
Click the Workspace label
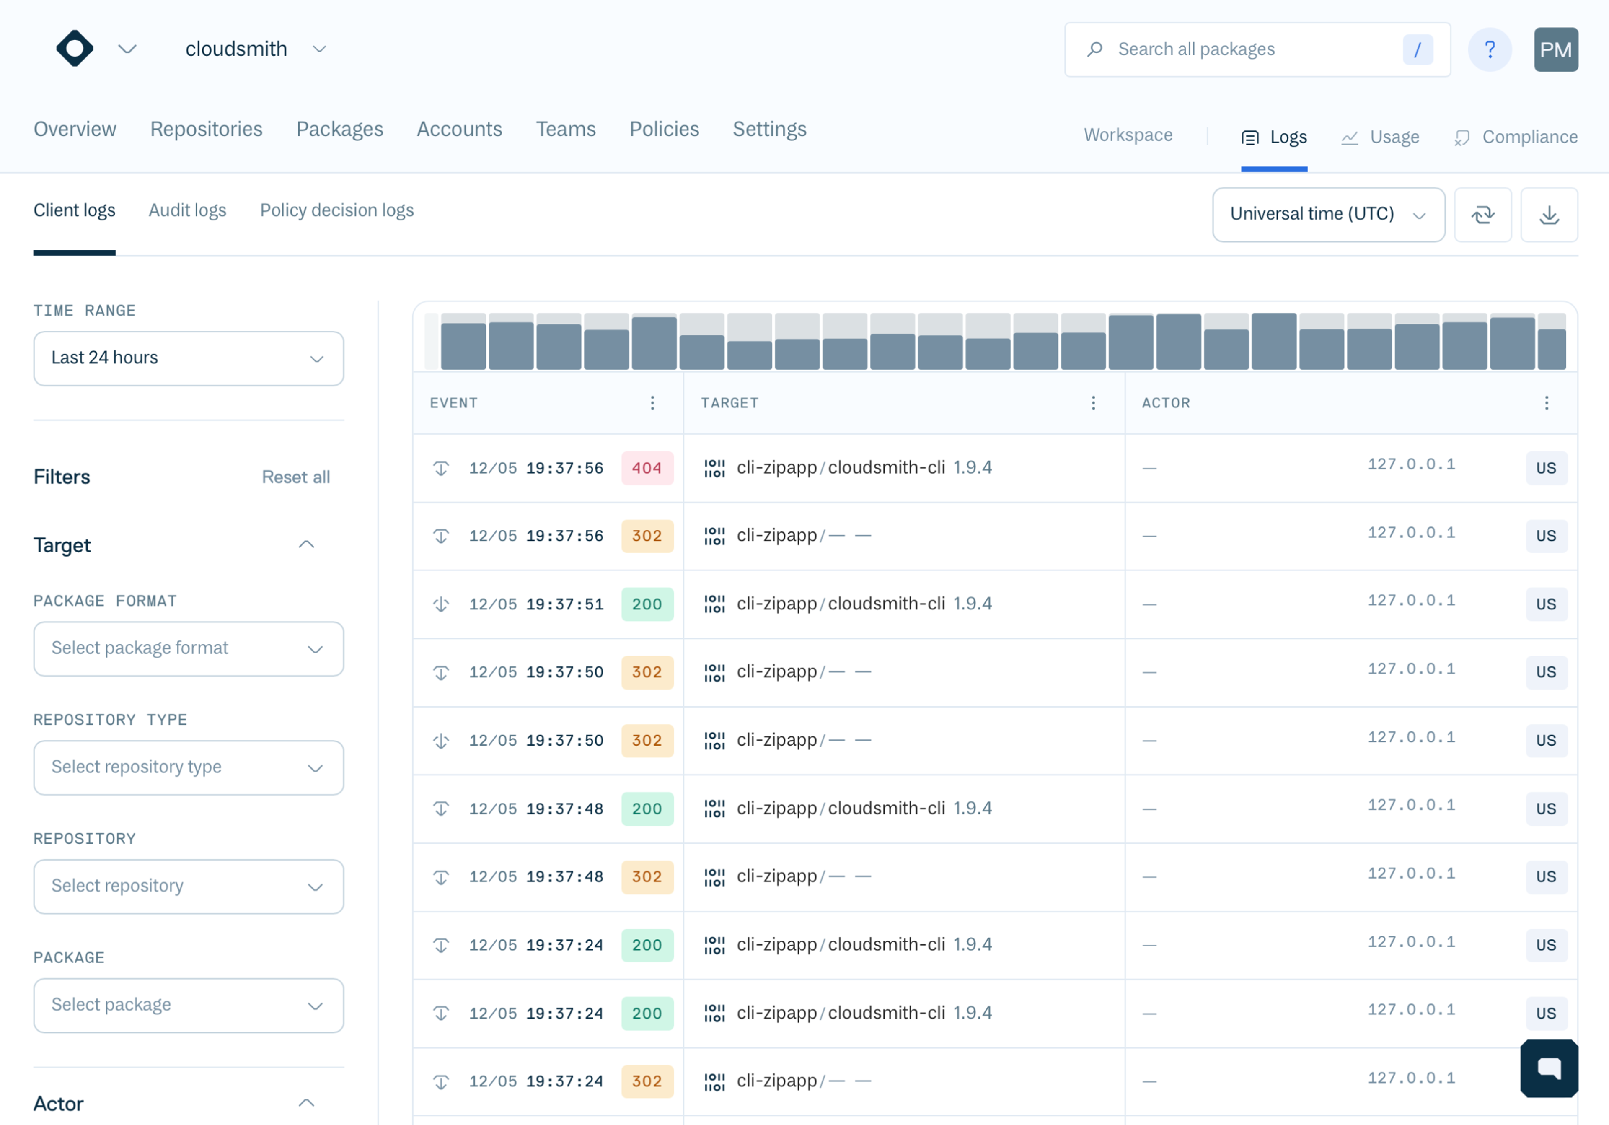click(x=1128, y=135)
